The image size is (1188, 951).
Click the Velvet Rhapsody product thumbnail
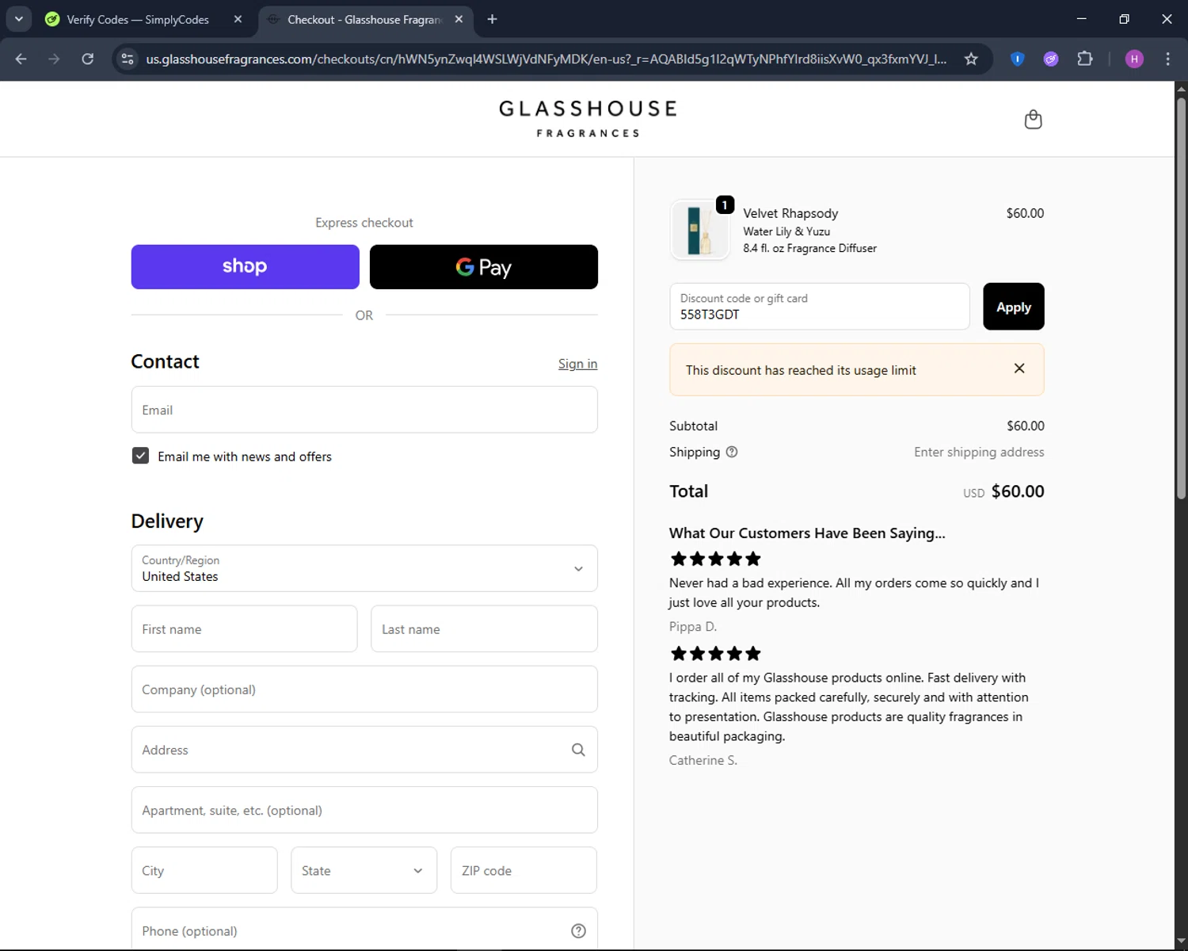pyautogui.click(x=699, y=230)
